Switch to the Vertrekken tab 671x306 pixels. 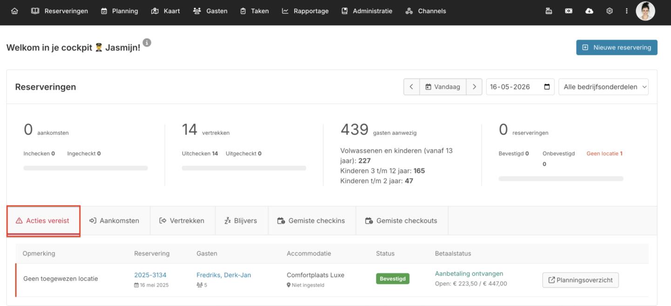click(182, 221)
